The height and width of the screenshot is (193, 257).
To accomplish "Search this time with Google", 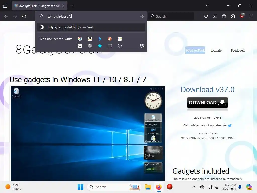I will coord(80,39).
